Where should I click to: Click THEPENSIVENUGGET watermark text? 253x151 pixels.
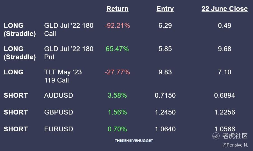tap(134, 141)
